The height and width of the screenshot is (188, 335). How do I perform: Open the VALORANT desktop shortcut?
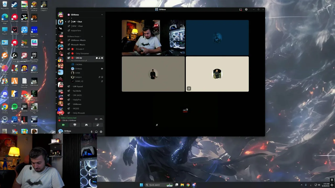pos(14,31)
